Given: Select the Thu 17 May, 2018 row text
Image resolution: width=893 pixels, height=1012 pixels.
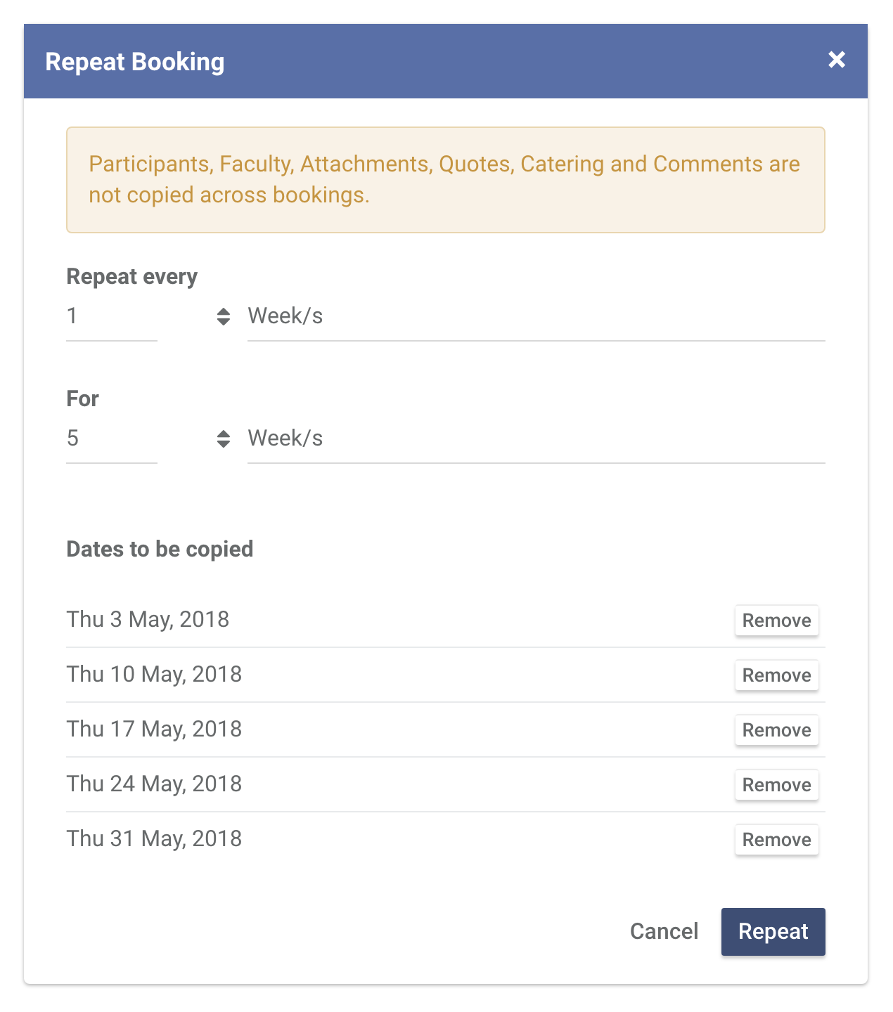Looking at the screenshot, I should pos(154,729).
